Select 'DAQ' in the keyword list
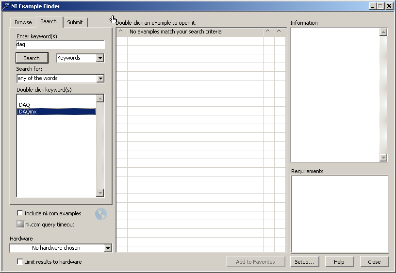Viewport: 396px width, 273px height. (56, 105)
